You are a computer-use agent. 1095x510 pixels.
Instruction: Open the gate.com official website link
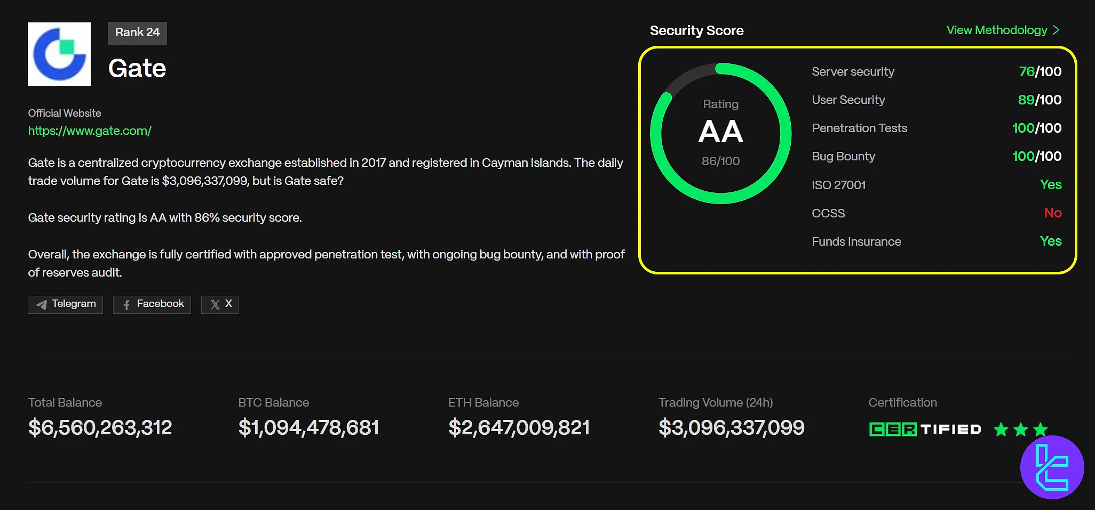coord(90,131)
